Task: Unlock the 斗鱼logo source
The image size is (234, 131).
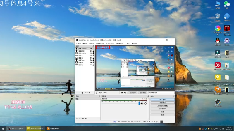Action: pyautogui.click(x=93, y=60)
